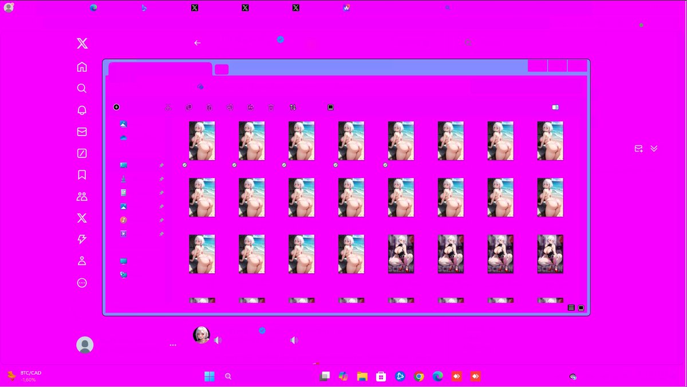
Task: Open OneDrive cloud in Explorer navigation pane
Action: point(123,138)
